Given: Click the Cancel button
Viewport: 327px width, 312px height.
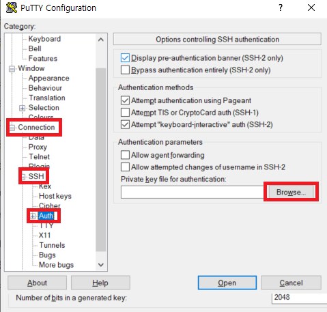Looking at the screenshot, I should pyautogui.click(x=291, y=283).
